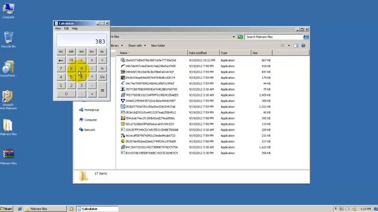Click the icon of the 44 KB file
The width and height of the screenshot is (378, 212).
(x=123, y=84)
